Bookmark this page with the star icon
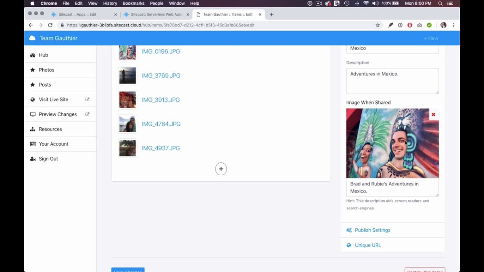Image resolution: width=484 pixels, height=272 pixels. [378, 25]
